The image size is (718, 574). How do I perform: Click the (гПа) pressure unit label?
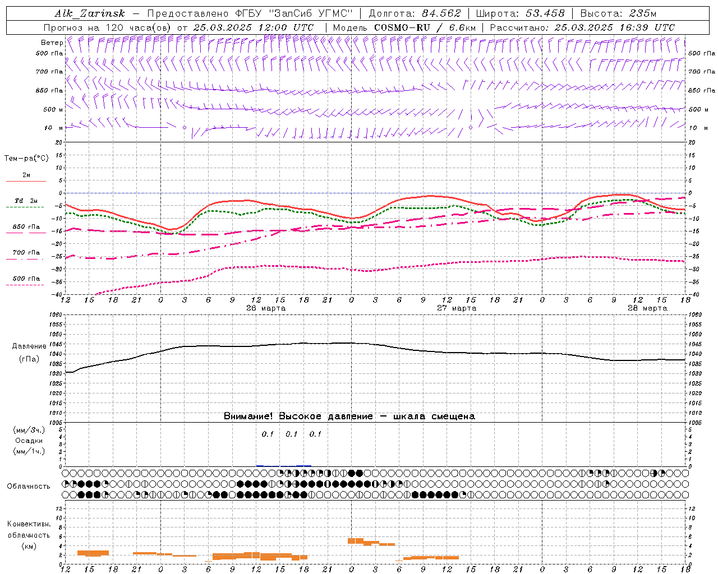coord(29,359)
